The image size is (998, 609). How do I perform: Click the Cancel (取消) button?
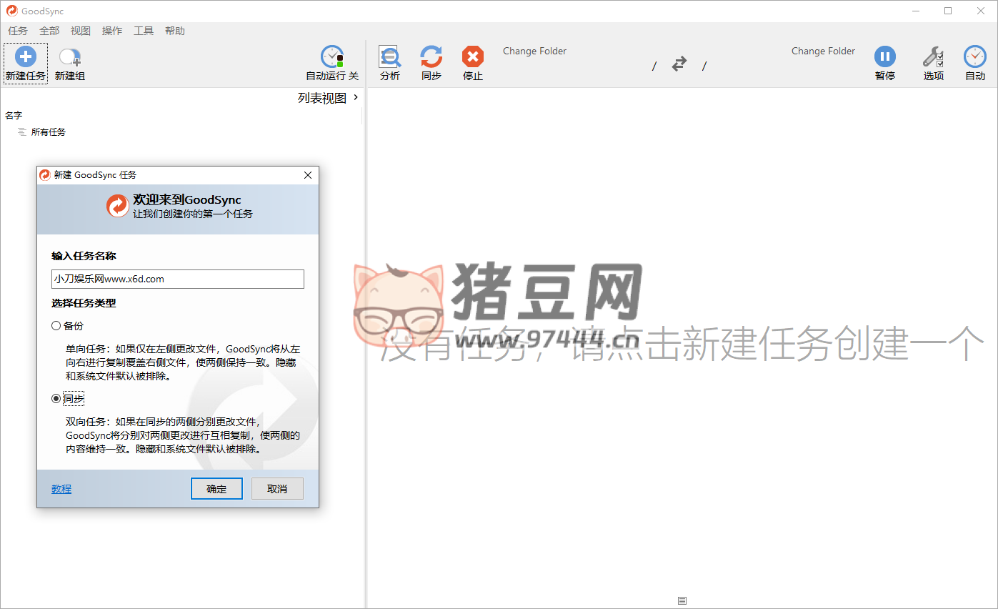(277, 489)
